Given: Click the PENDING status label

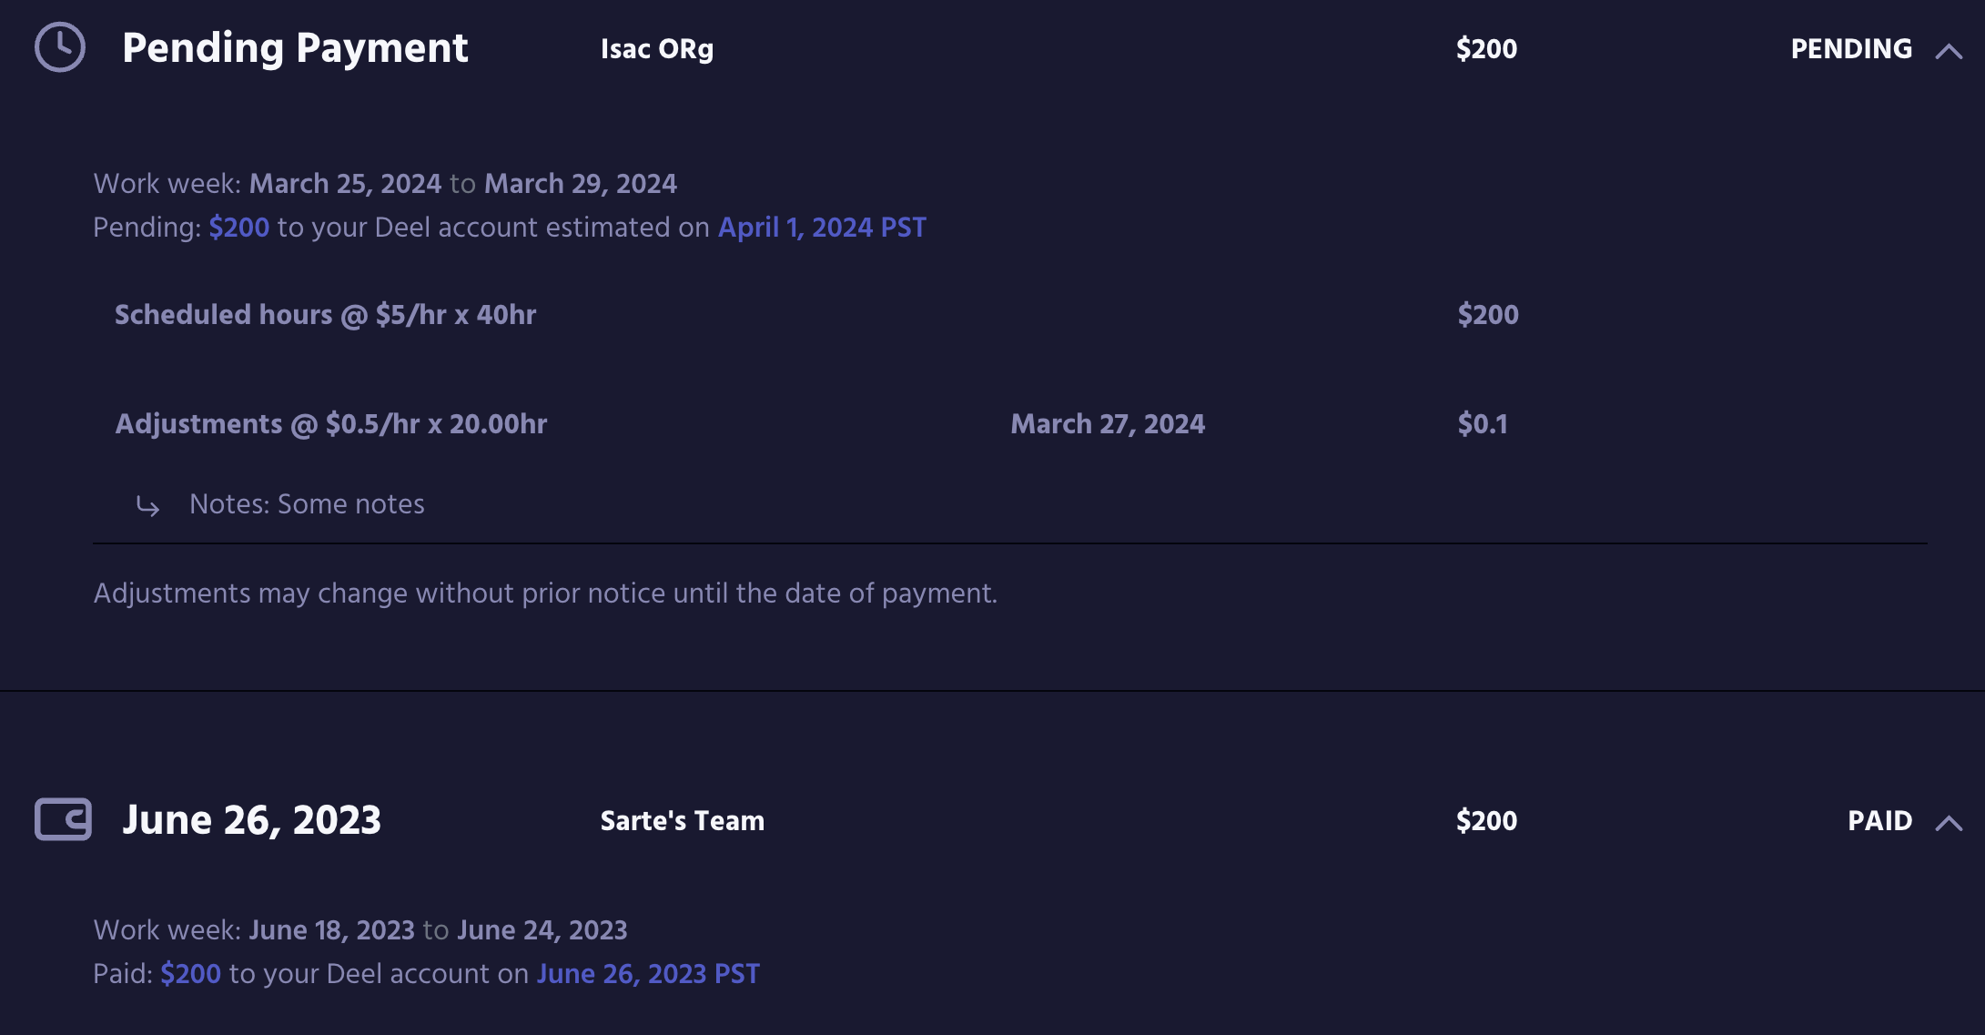Looking at the screenshot, I should pyautogui.click(x=1850, y=49).
